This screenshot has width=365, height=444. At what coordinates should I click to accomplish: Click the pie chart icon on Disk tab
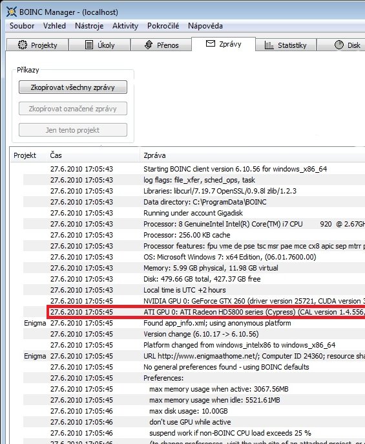(x=339, y=45)
